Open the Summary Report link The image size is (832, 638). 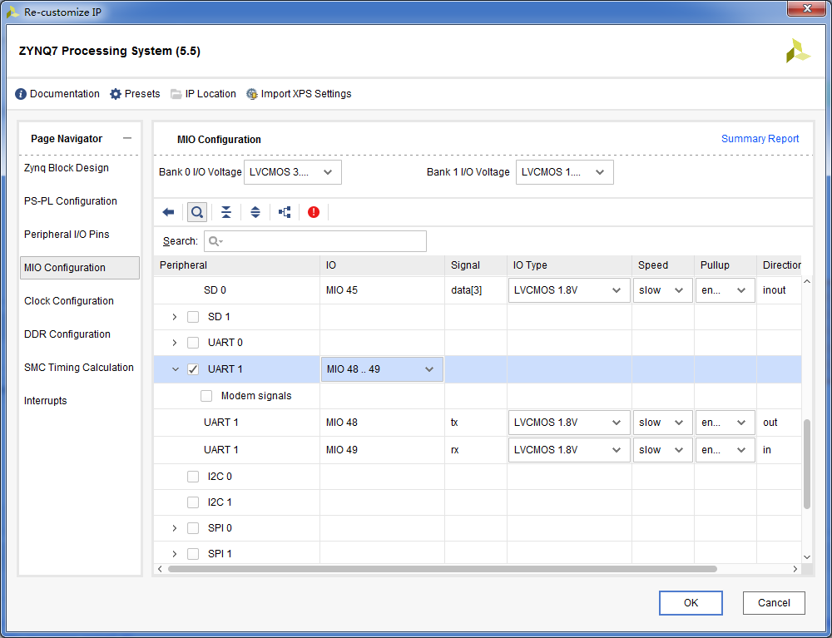[x=760, y=138]
